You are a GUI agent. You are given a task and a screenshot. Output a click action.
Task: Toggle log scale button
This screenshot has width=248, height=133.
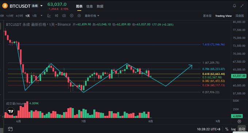pyautogui.click(x=233, y=129)
